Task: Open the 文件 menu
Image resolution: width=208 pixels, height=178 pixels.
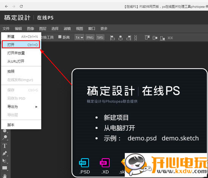Action: click(6, 28)
